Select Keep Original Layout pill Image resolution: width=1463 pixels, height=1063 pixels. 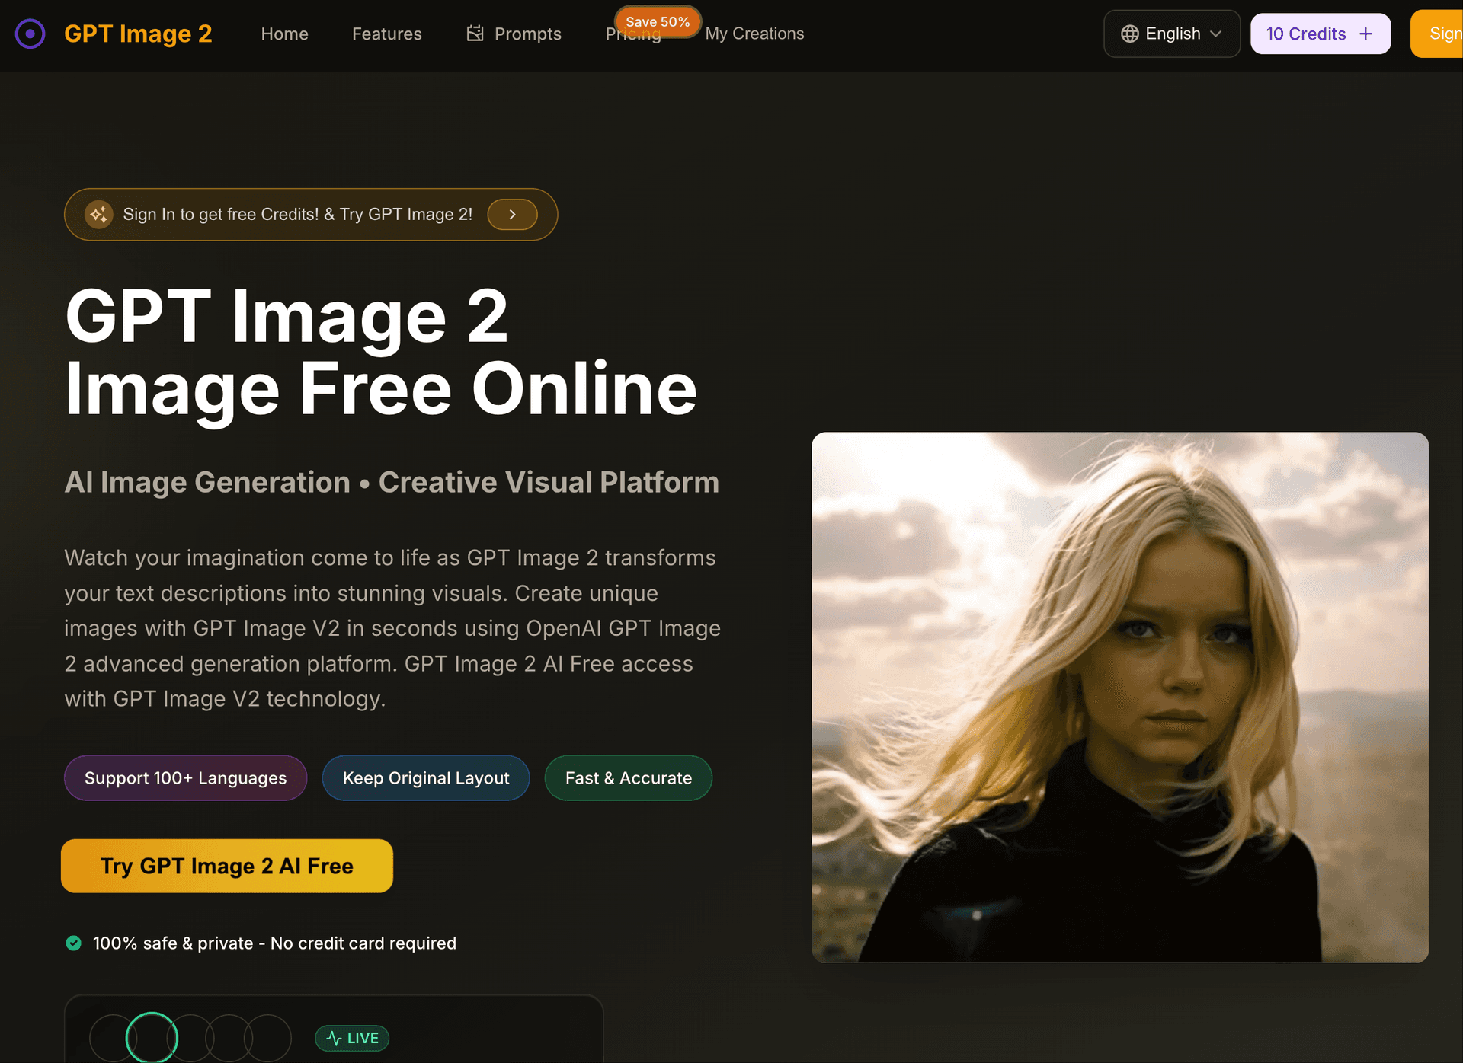pos(426,778)
